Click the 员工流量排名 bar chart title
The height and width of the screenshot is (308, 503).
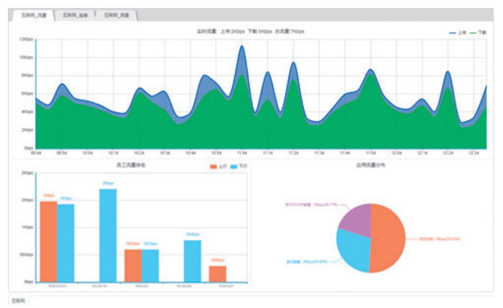130,165
